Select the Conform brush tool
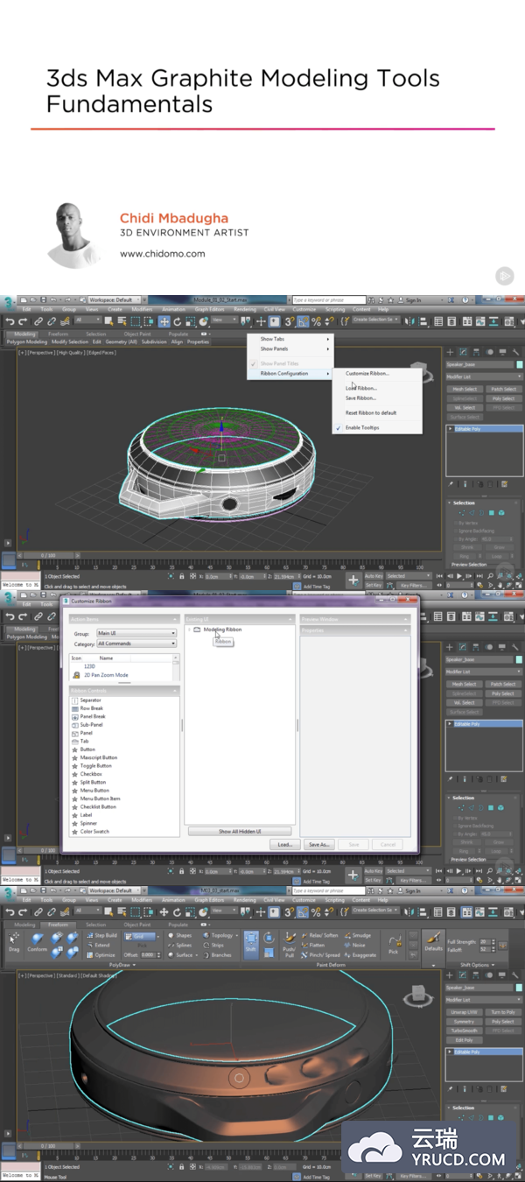The image size is (525, 1182). pos(37,942)
